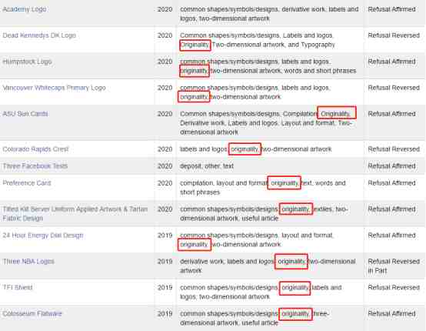Select 'Refusal Affirmed' in 24 Hour Energy row
426x331 pixels.
pyautogui.click(x=391, y=236)
